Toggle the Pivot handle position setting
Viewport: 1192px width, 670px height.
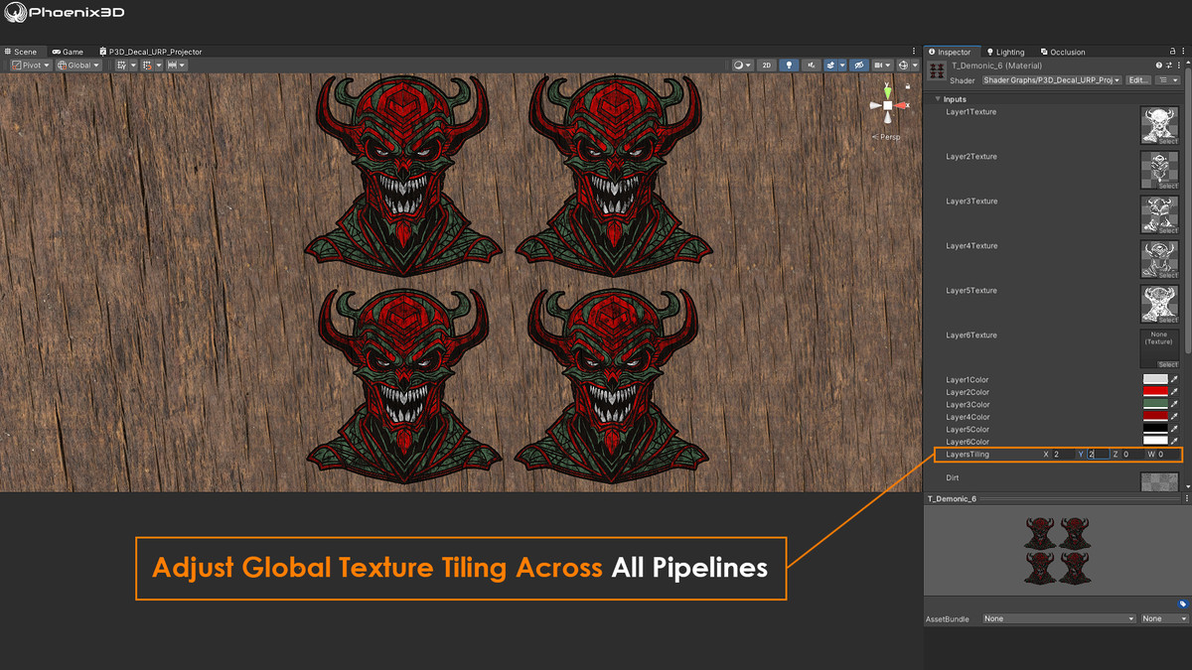pos(30,65)
